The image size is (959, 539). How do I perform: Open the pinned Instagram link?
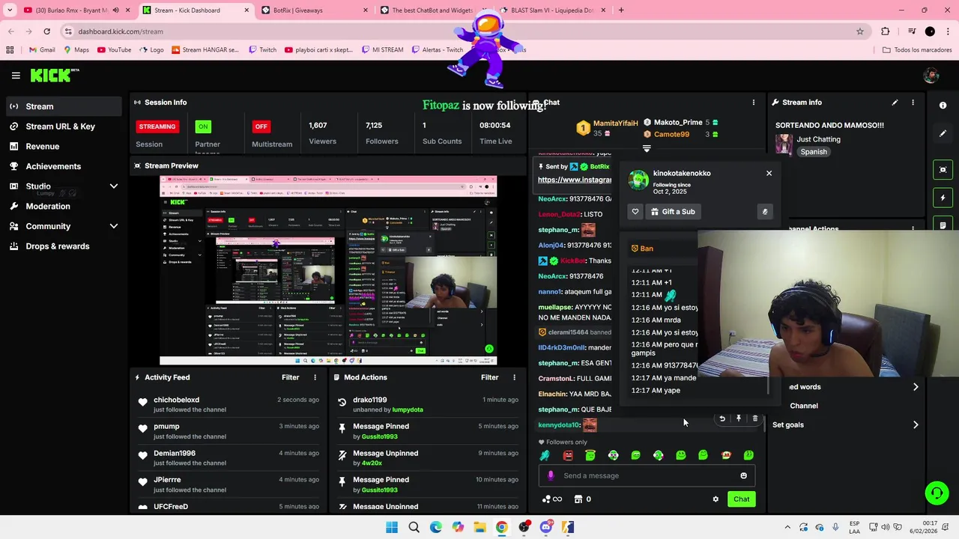point(575,180)
